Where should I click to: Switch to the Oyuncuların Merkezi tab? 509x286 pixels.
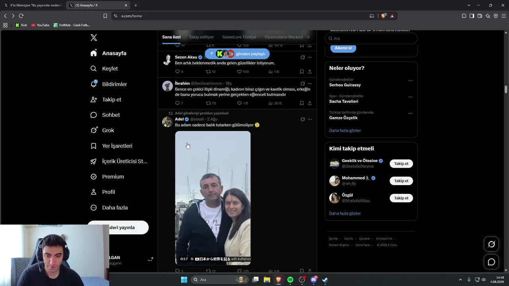[284, 37]
